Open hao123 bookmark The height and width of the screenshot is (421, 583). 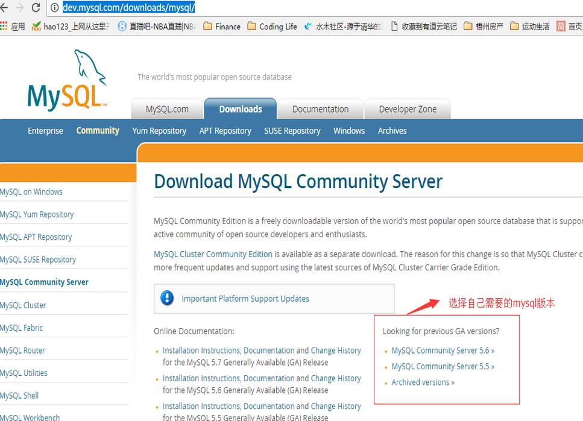point(71,27)
